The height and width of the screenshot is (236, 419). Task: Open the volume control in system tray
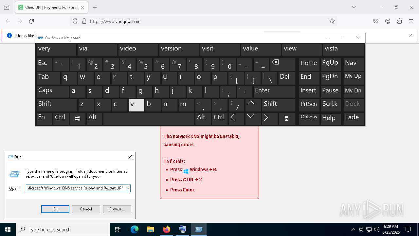(x=377, y=229)
